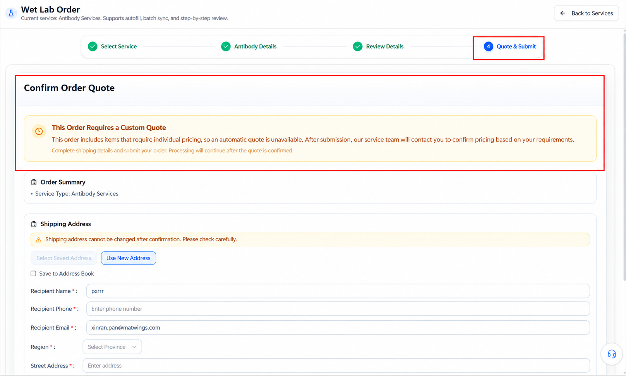The height and width of the screenshot is (376, 626).
Task: Open the Quote & Submit step
Action: click(510, 46)
